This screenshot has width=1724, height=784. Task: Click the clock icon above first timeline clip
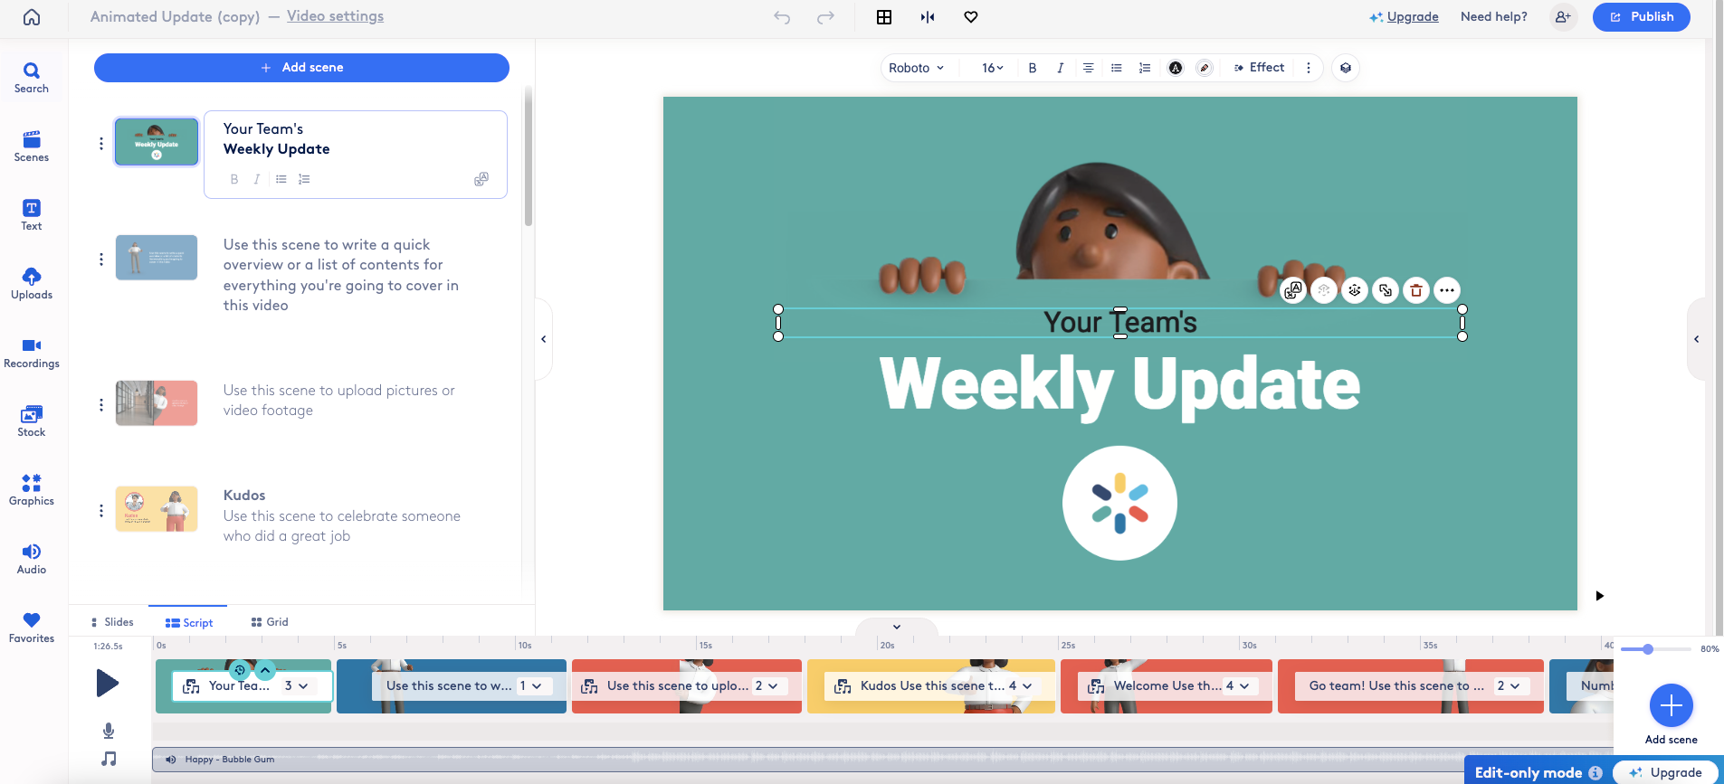pos(240,670)
